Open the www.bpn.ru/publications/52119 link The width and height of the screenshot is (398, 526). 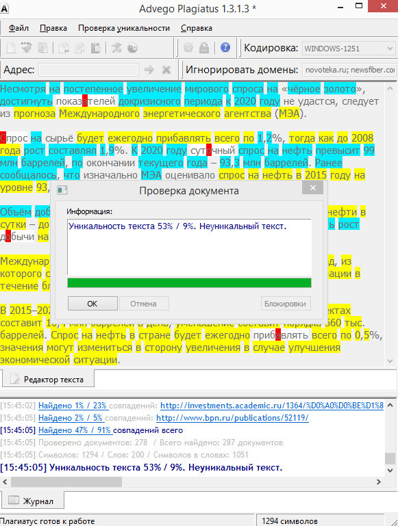[232, 418]
